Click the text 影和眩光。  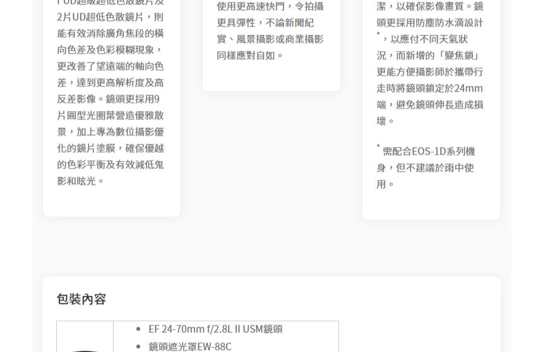click(x=81, y=181)
